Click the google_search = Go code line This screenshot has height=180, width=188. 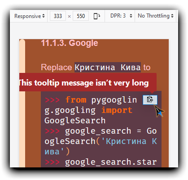[101, 131]
